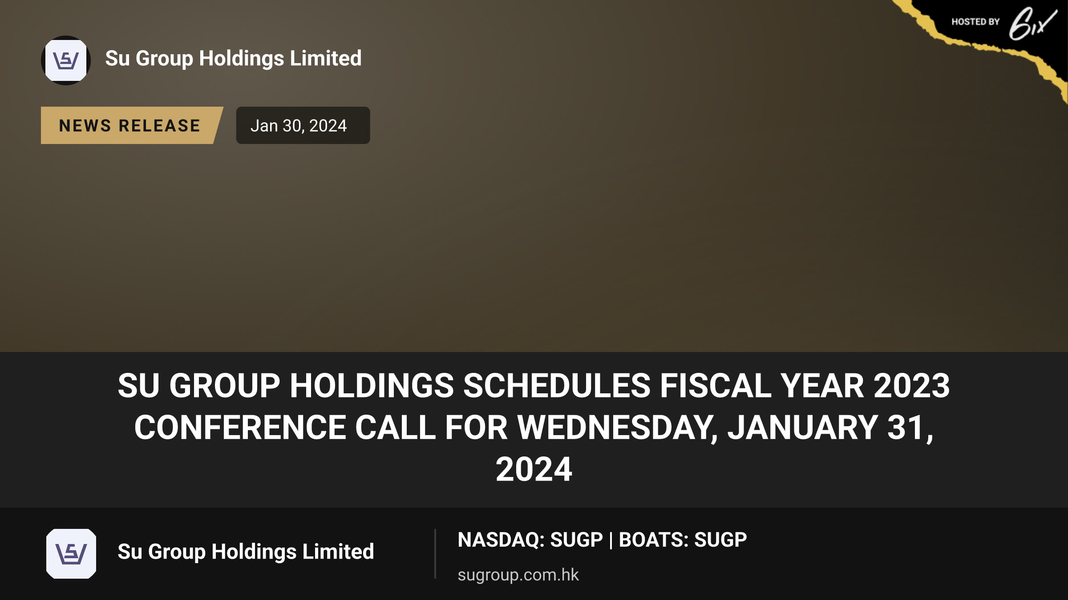The image size is (1068, 600).
Task: Click the top Su Group Holdings Limited title
Action: click(233, 59)
